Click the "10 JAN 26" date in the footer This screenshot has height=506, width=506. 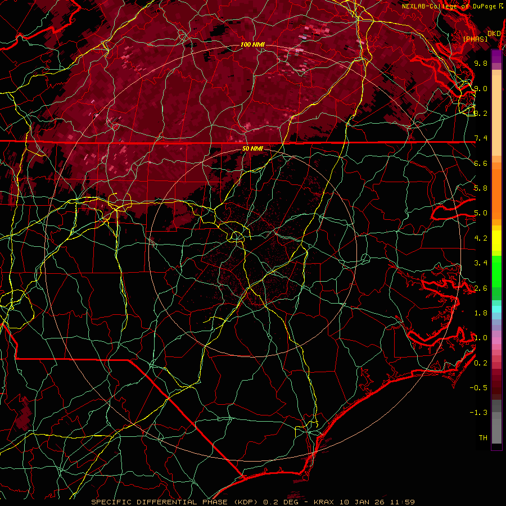pyautogui.click(x=361, y=502)
